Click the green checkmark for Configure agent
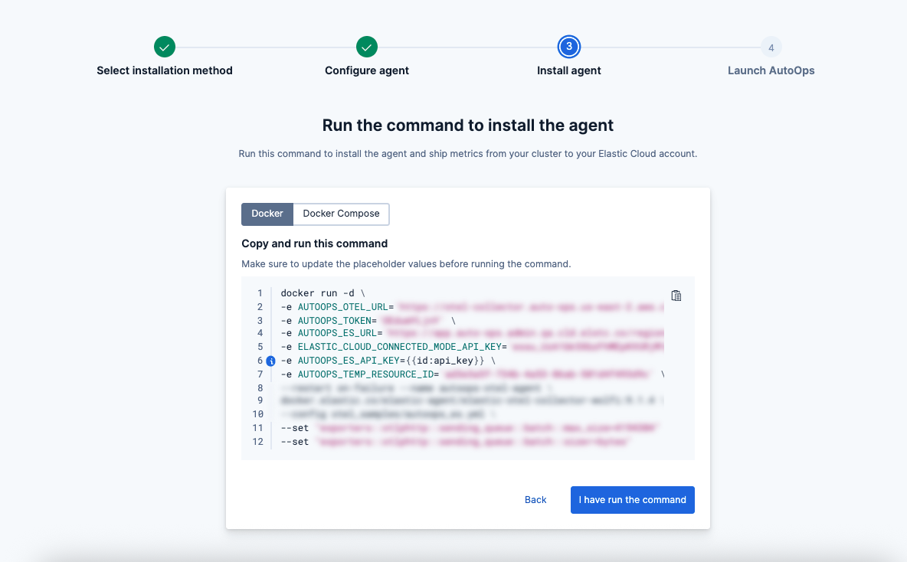 pos(367,47)
